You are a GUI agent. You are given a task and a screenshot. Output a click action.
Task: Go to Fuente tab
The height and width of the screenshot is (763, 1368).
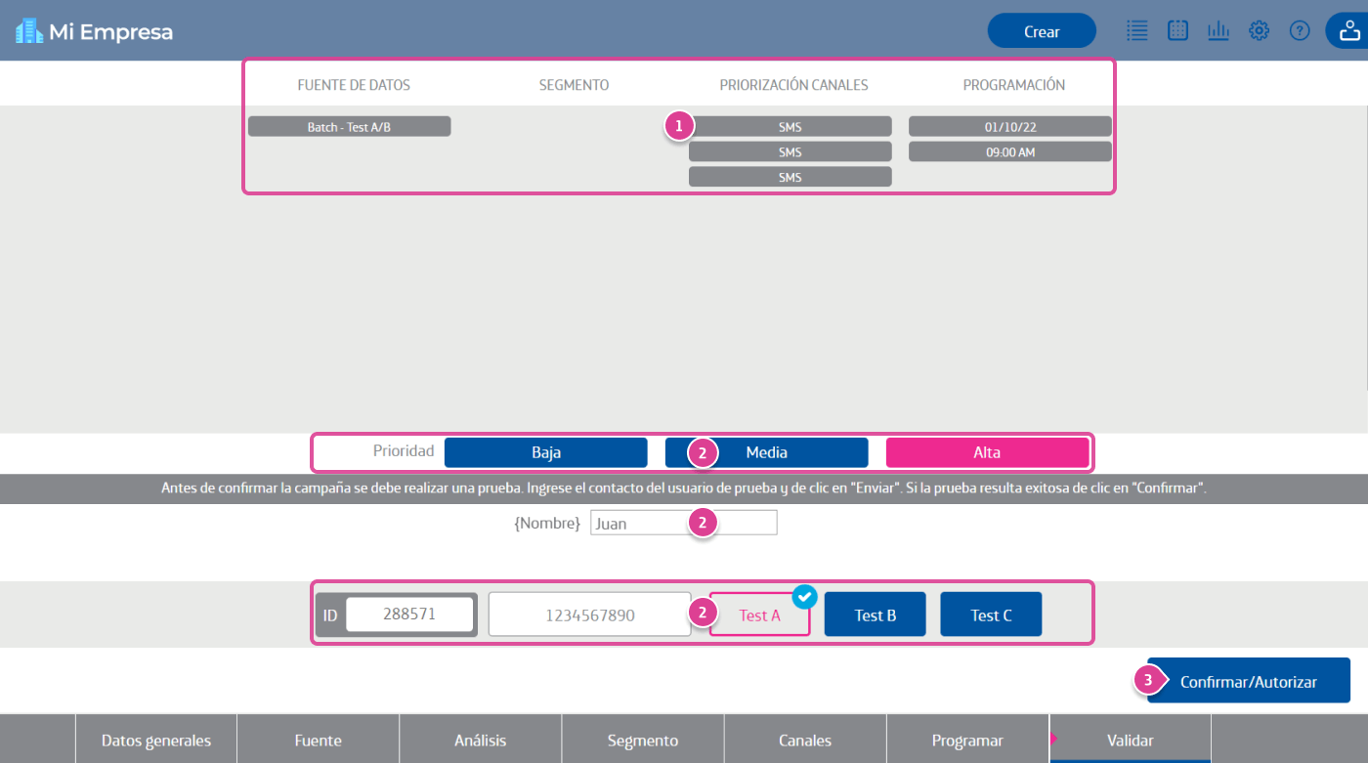pyautogui.click(x=318, y=740)
